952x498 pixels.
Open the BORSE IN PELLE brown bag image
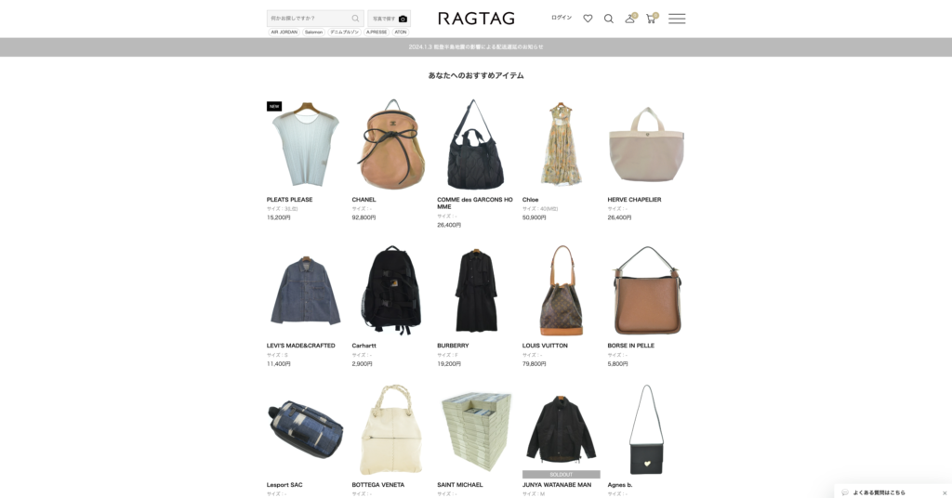coord(647,291)
